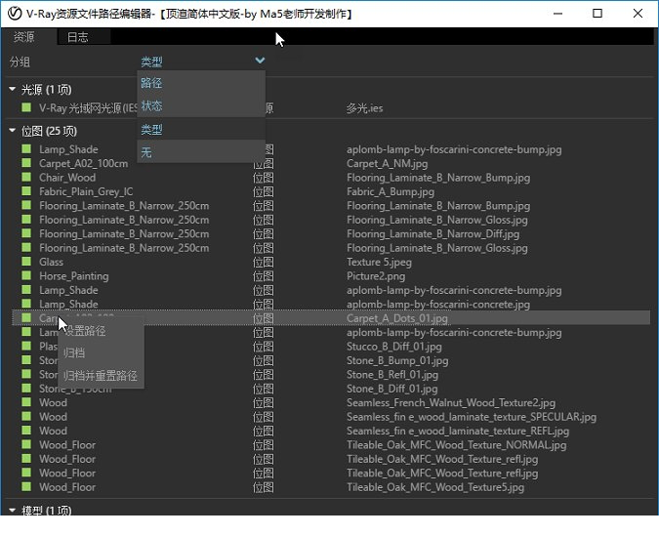The image size is (659, 536).
Task: Click green status icon for Carpet_A02_100cm row
Action: click(26, 163)
